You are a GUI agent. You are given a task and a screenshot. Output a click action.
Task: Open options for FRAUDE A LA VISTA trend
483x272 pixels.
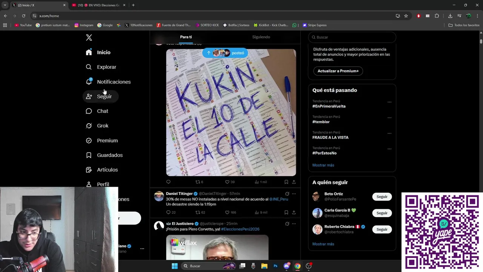tap(389, 133)
